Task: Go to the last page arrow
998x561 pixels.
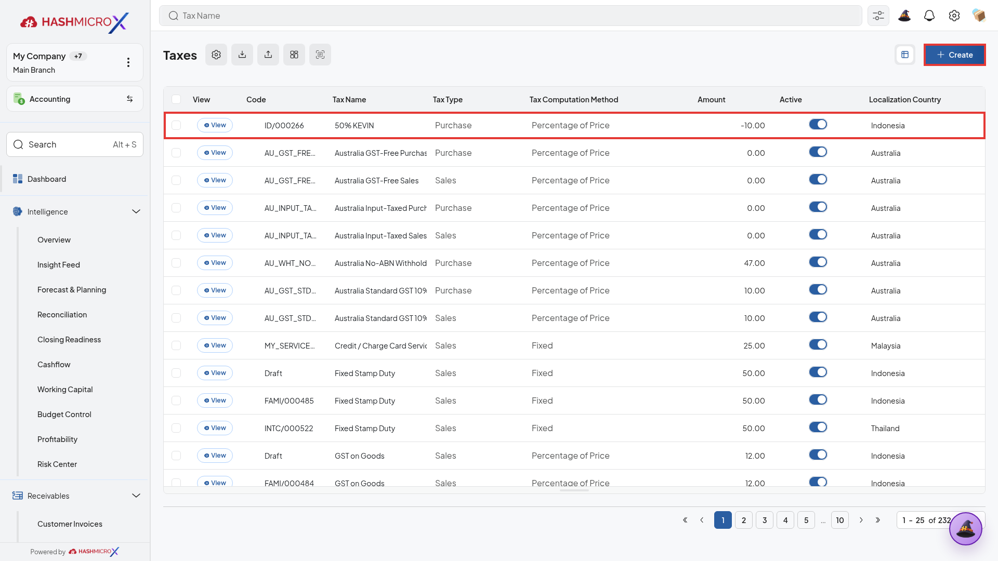Action: [878, 520]
